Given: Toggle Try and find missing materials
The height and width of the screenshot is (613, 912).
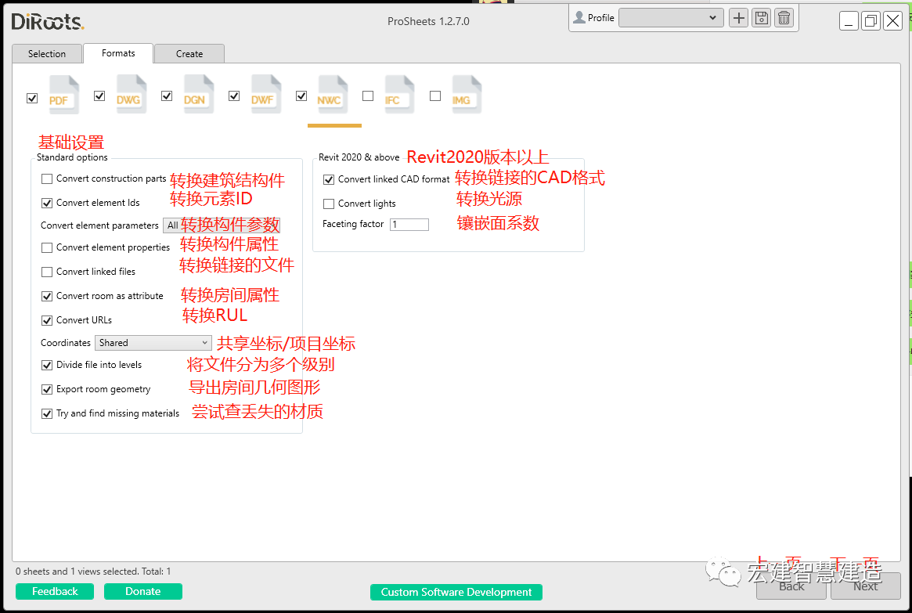Looking at the screenshot, I should (47, 413).
